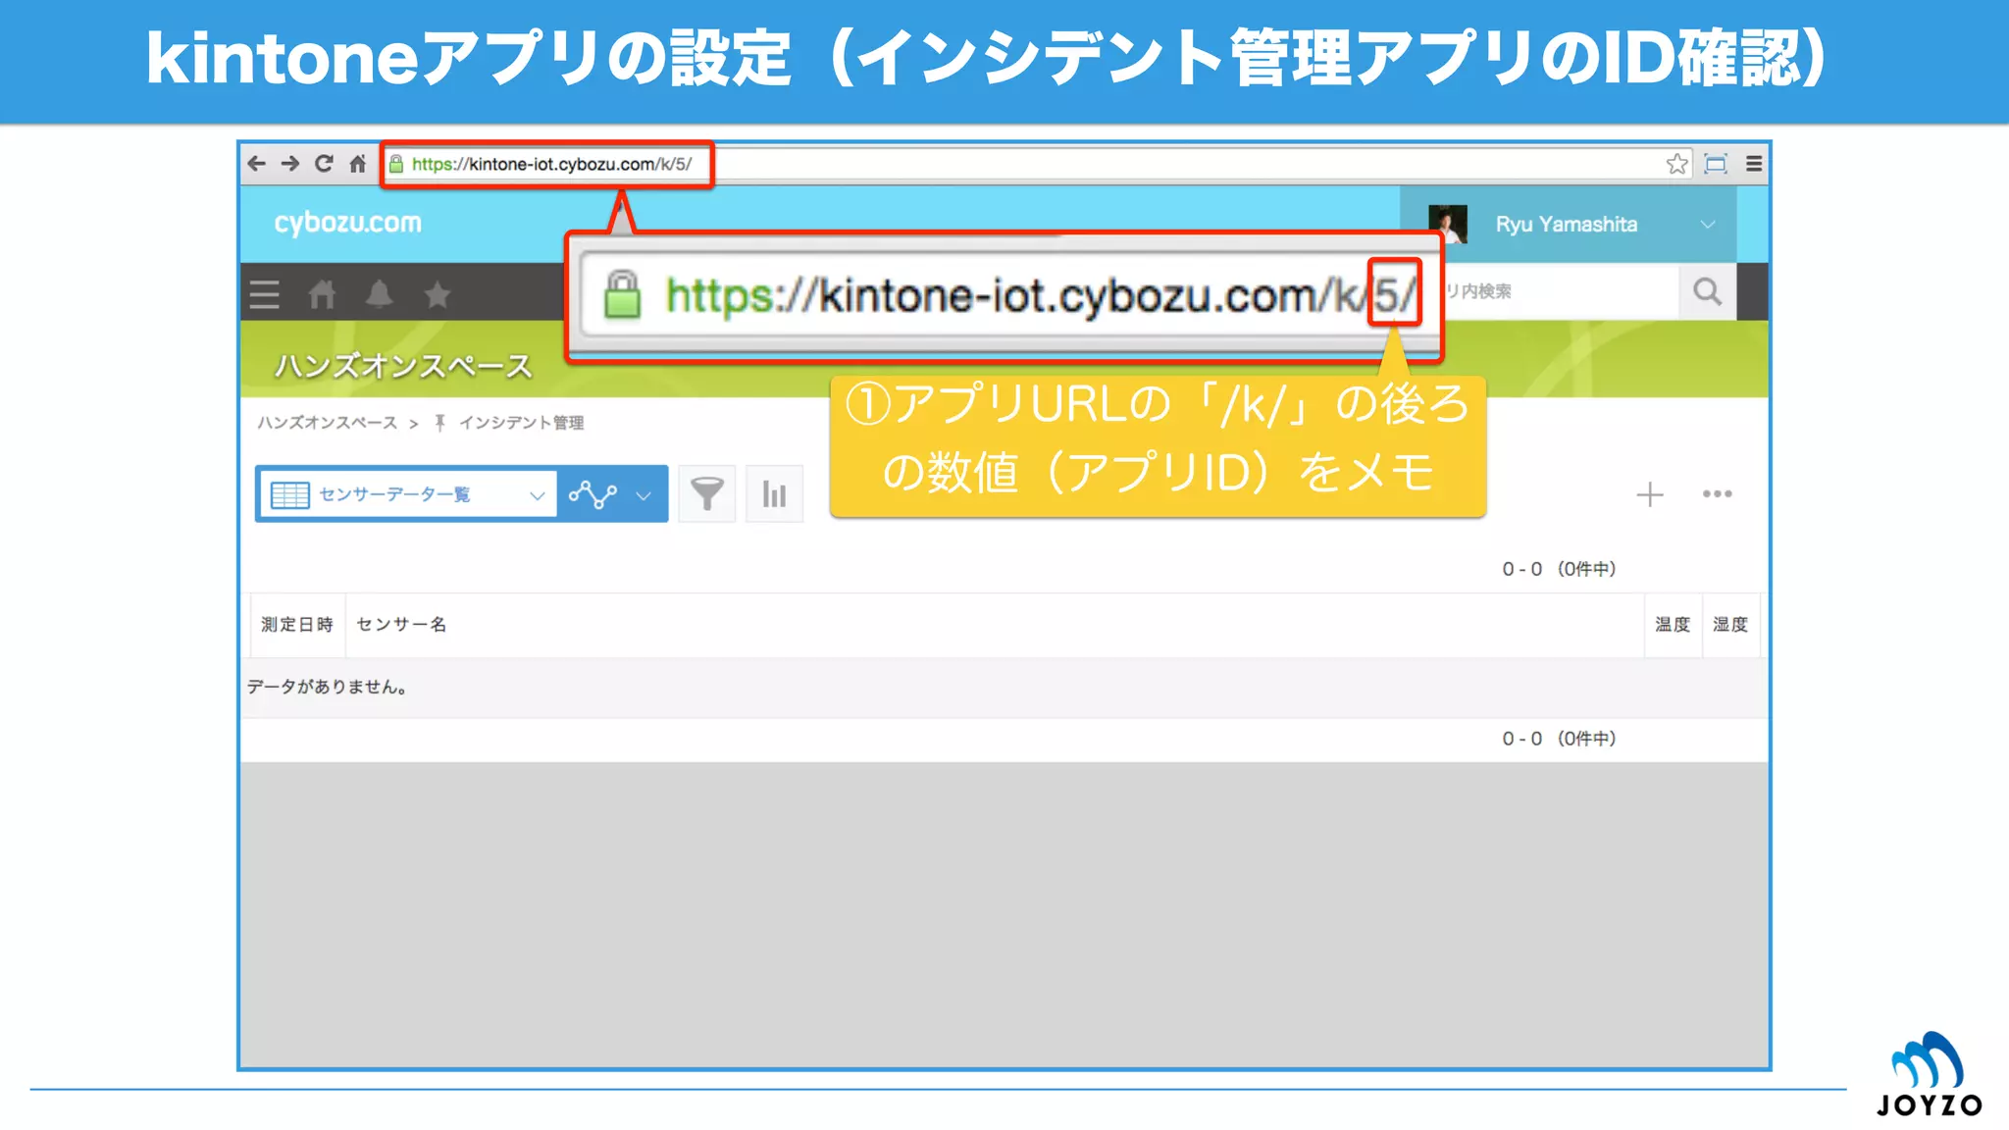Bookmark page with the star icon
The width and height of the screenshot is (2009, 1130).
(1677, 164)
